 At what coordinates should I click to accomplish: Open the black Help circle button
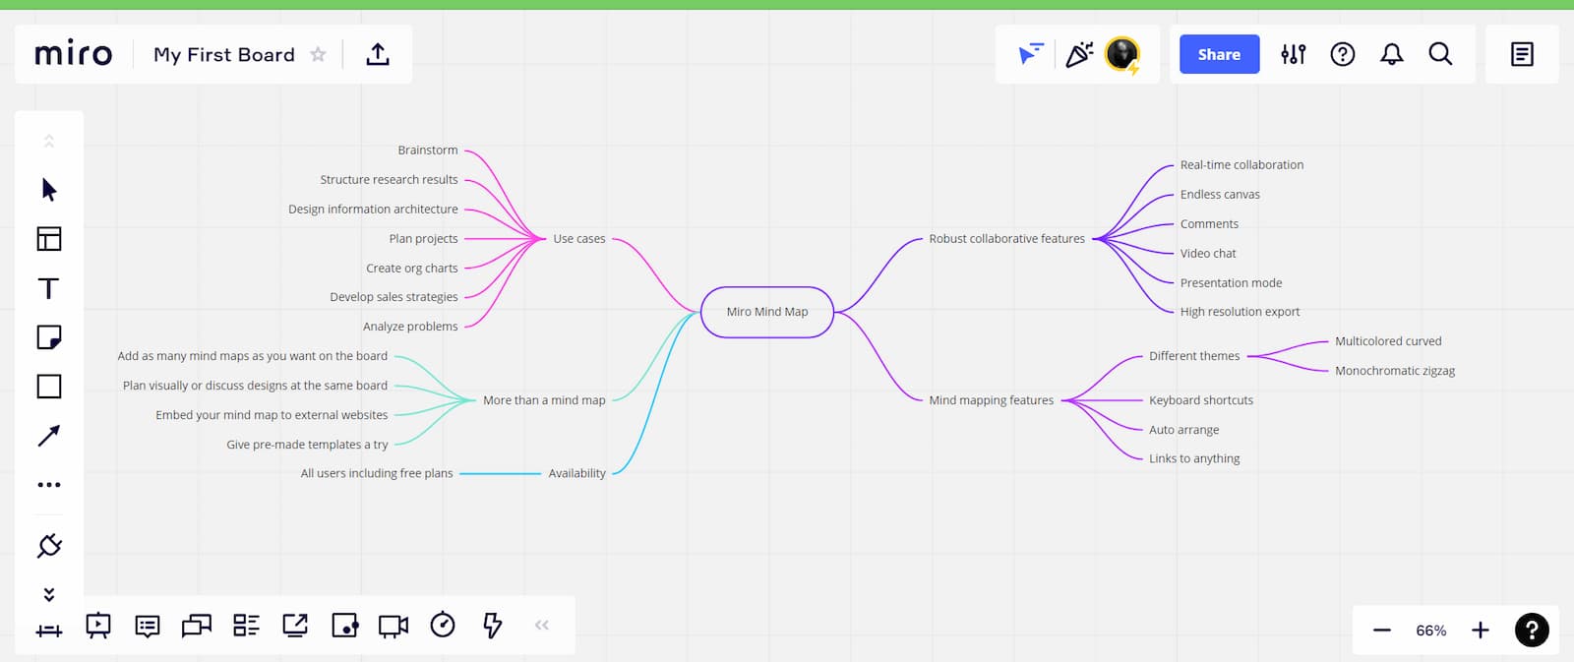1532,630
